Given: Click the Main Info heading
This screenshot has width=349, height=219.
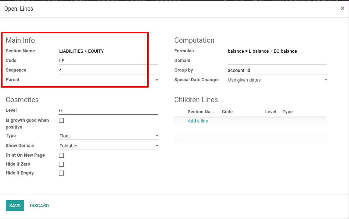Looking at the screenshot, I should click(x=20, y=40).
